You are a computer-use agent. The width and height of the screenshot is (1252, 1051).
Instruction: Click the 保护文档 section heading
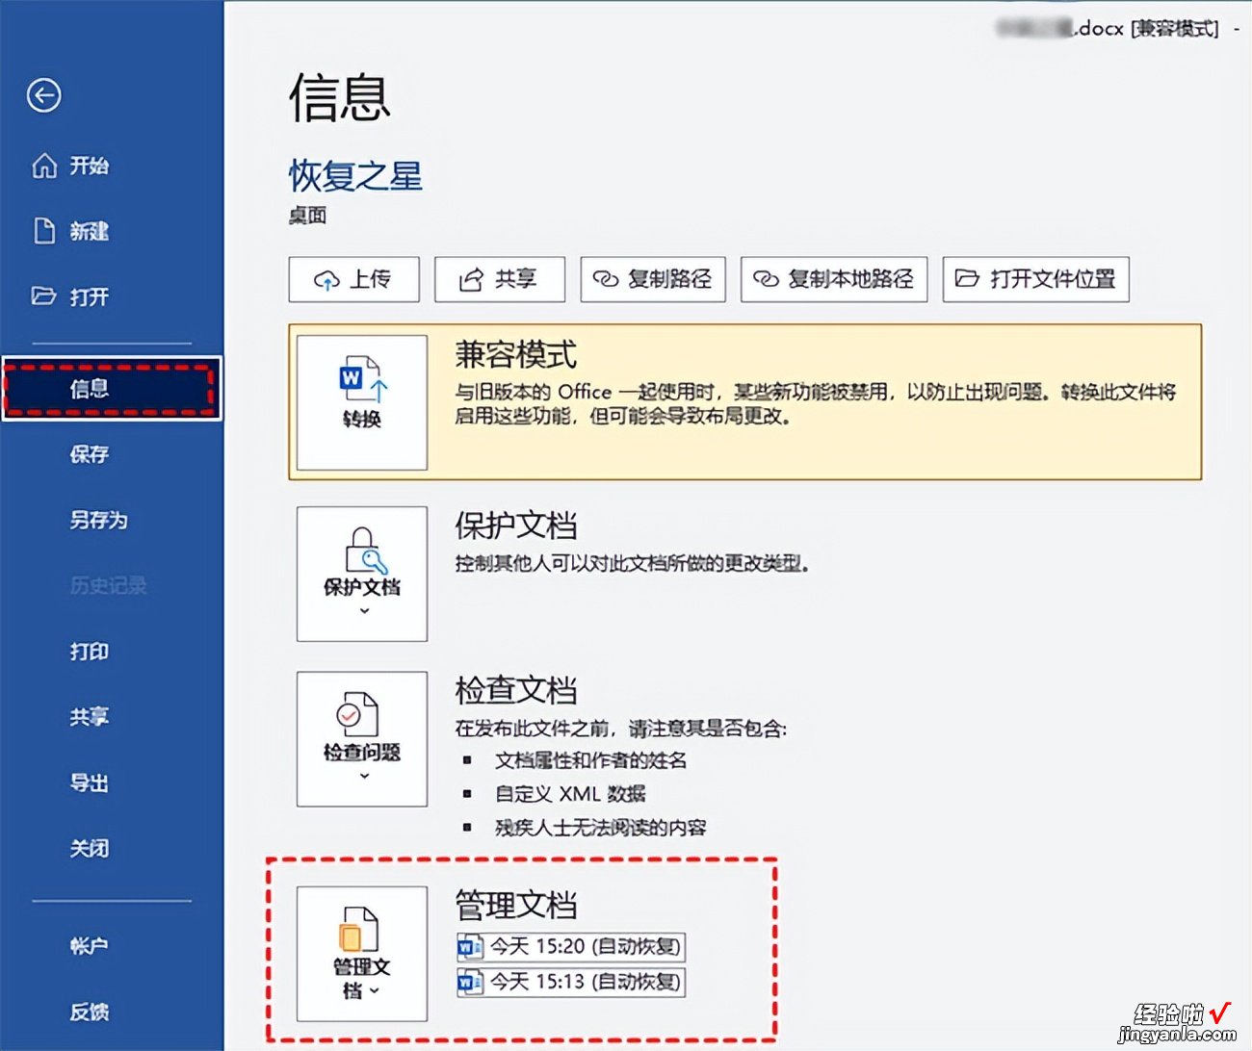(516, 525)
